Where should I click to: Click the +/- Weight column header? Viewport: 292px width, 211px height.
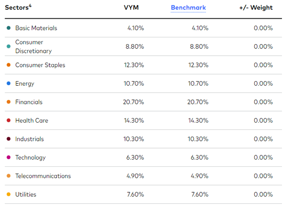tap(256, 8)
